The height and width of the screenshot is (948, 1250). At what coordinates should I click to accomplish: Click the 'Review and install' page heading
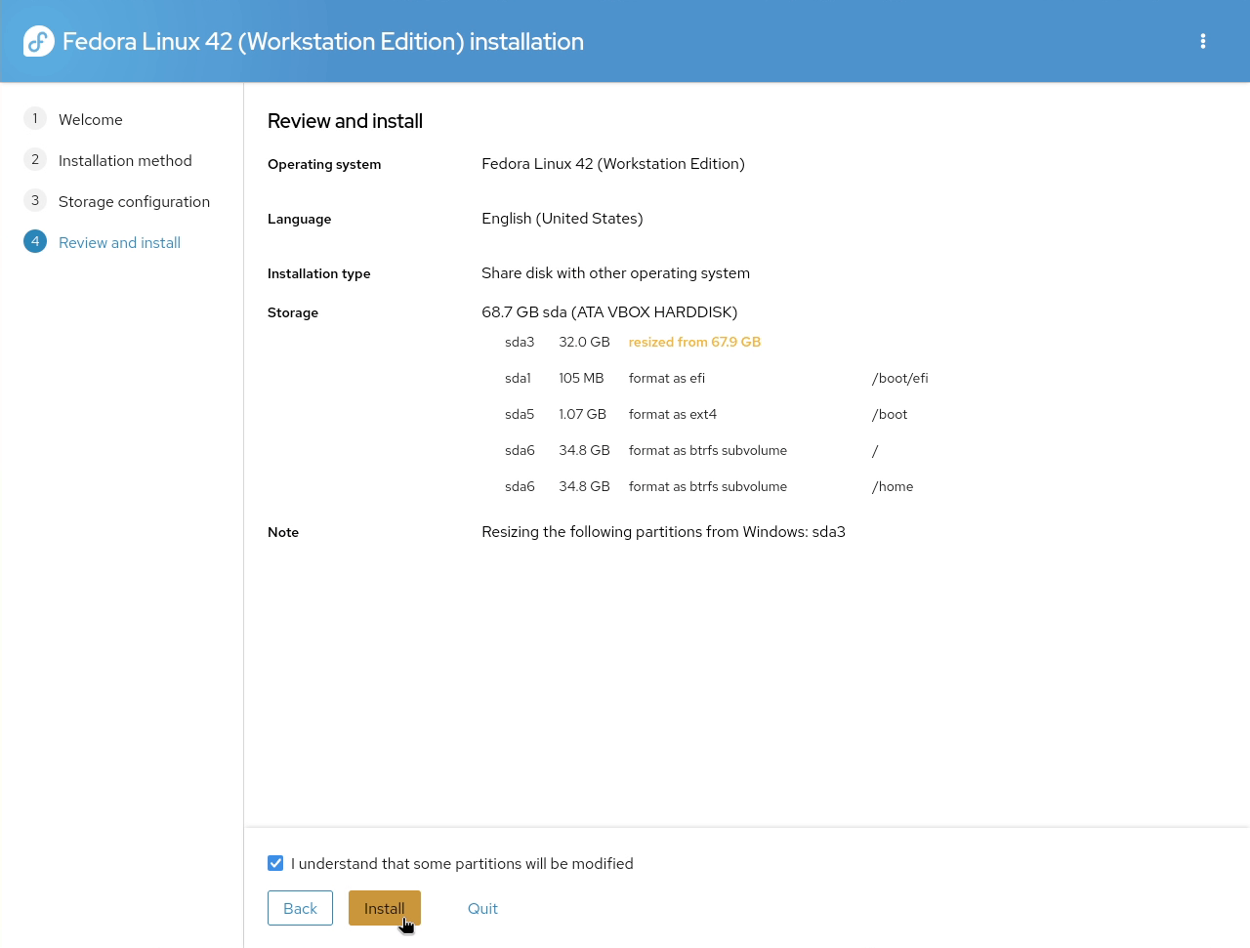coord(345,121)
